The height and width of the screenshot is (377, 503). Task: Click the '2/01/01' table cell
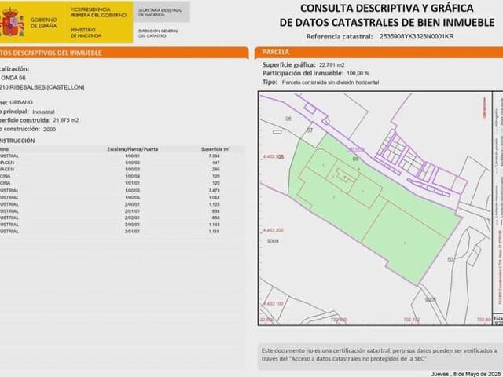[133, 211]
